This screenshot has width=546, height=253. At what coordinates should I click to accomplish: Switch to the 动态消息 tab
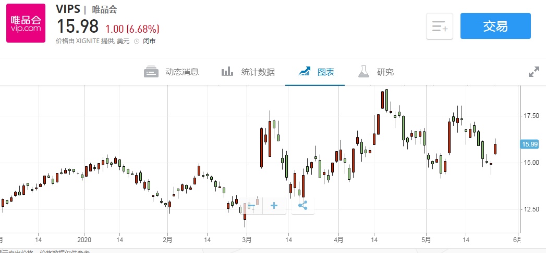[x=181, y=72]
